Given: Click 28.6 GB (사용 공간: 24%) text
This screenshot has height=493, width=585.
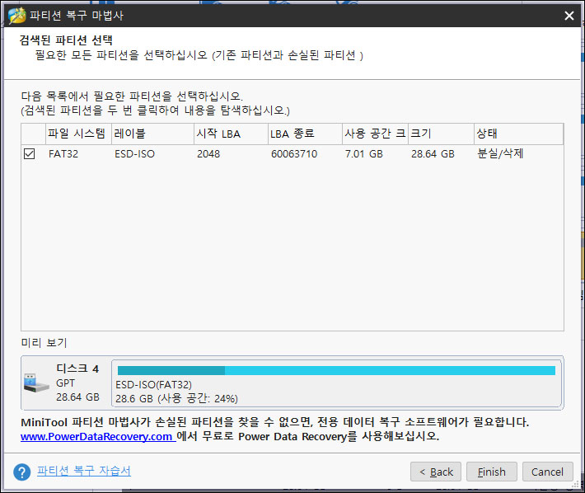Looking at the screenshot, I should coord(176,398).
